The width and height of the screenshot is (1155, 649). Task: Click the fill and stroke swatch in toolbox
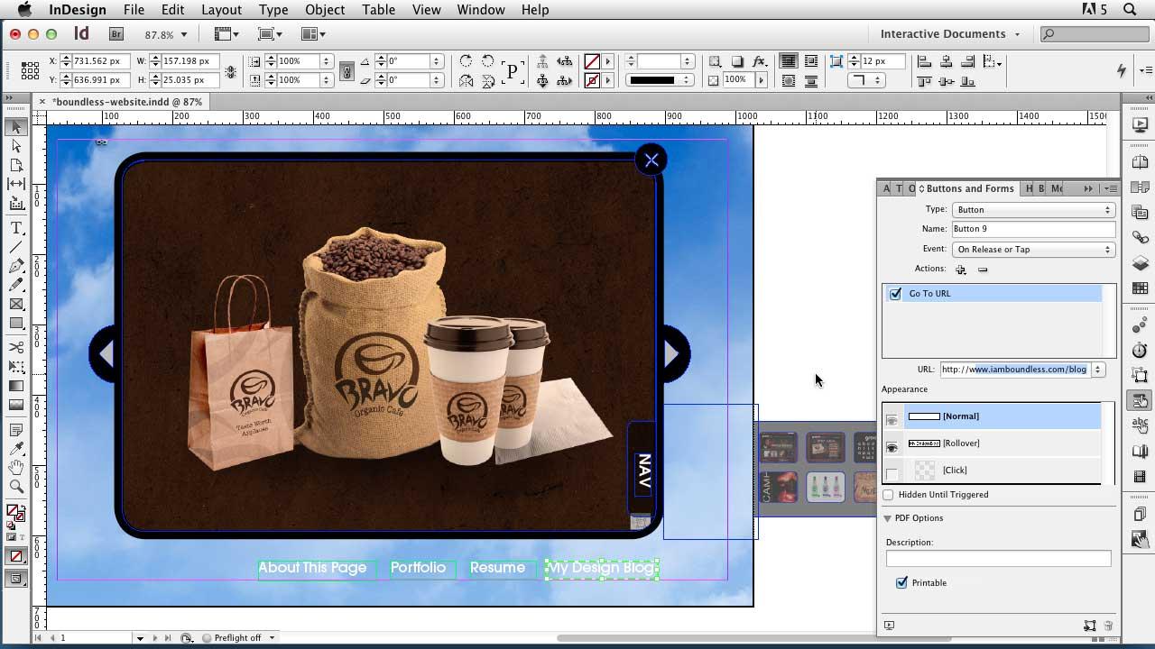(x=15, y=515)
